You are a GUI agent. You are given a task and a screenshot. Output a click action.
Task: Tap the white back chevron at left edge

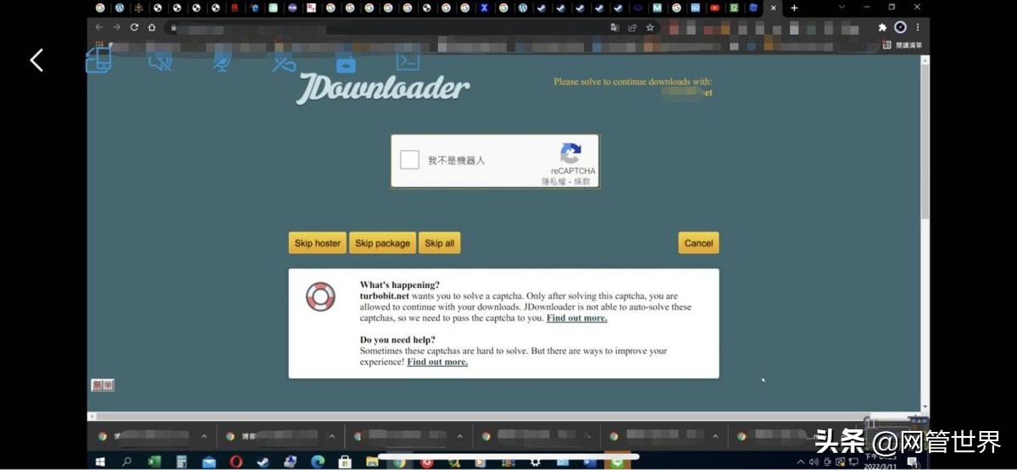click(x=36, y=59)
